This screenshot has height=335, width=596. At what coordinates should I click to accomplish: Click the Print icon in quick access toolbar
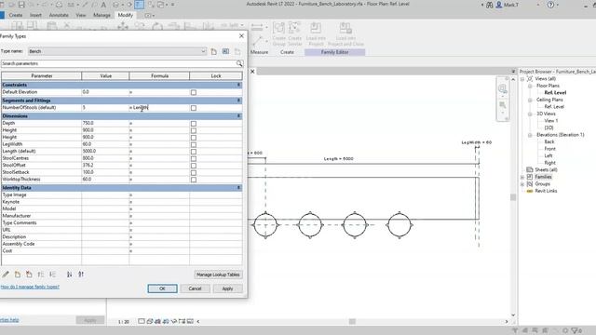(x=59, y=5)
